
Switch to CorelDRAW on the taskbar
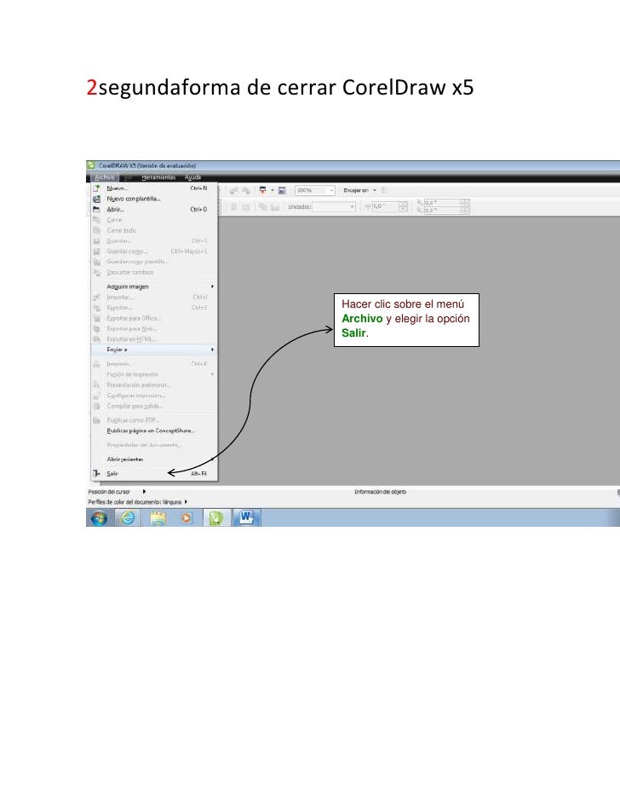(x=216, y=517)
